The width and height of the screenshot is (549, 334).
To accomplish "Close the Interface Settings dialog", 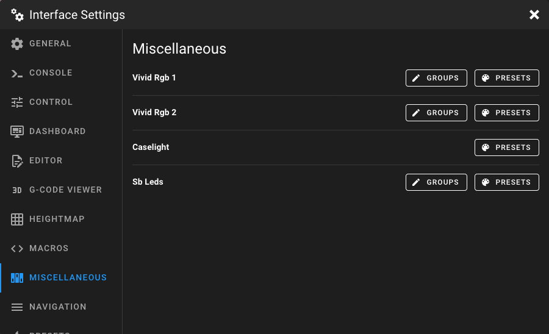I will coord(534,15).
